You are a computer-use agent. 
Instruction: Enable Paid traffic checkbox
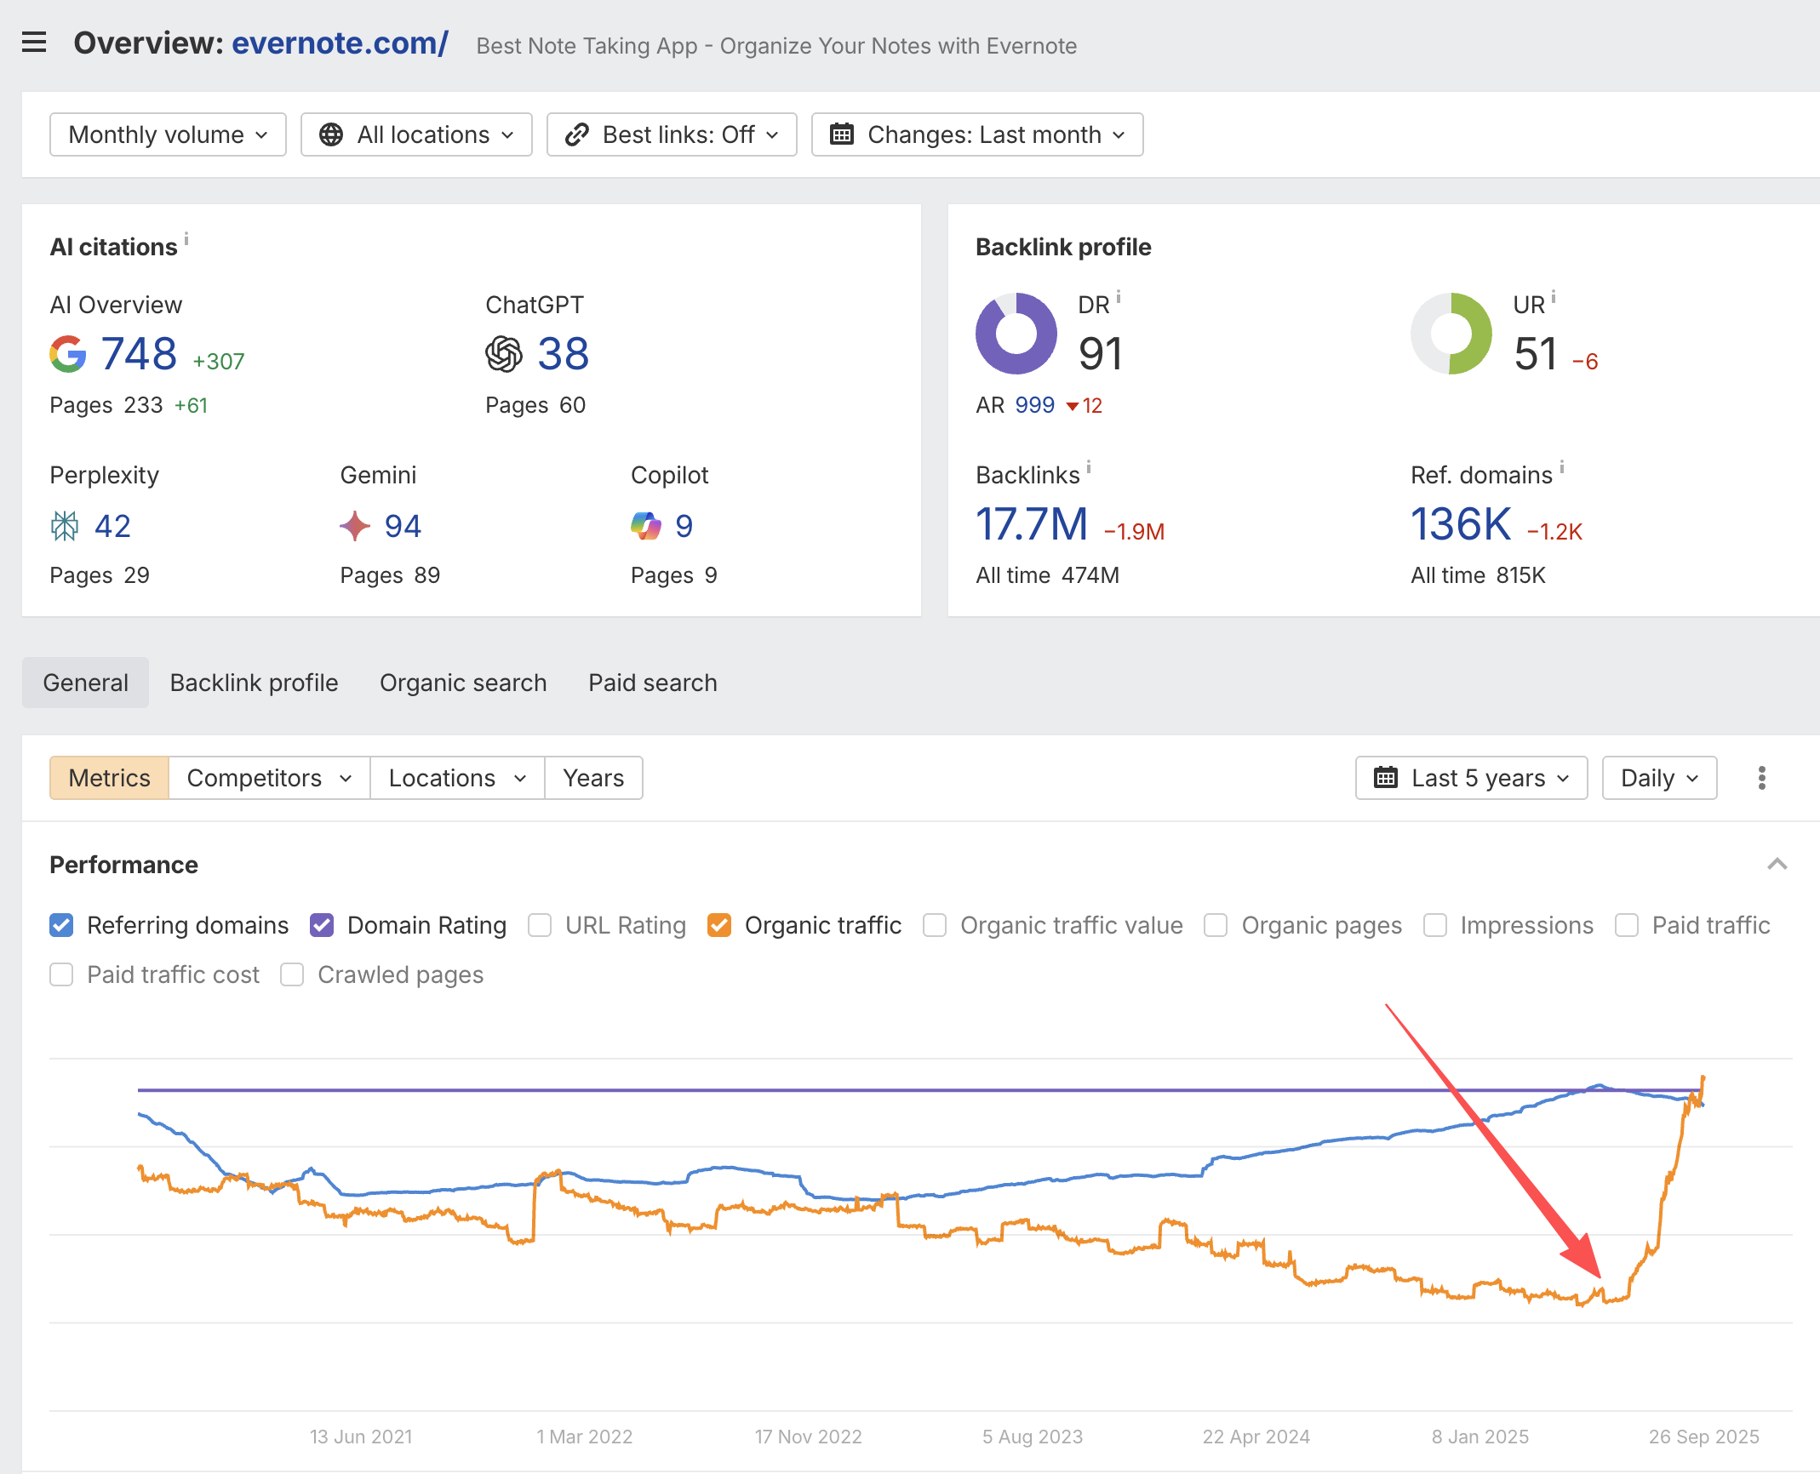coord(1627,925)
